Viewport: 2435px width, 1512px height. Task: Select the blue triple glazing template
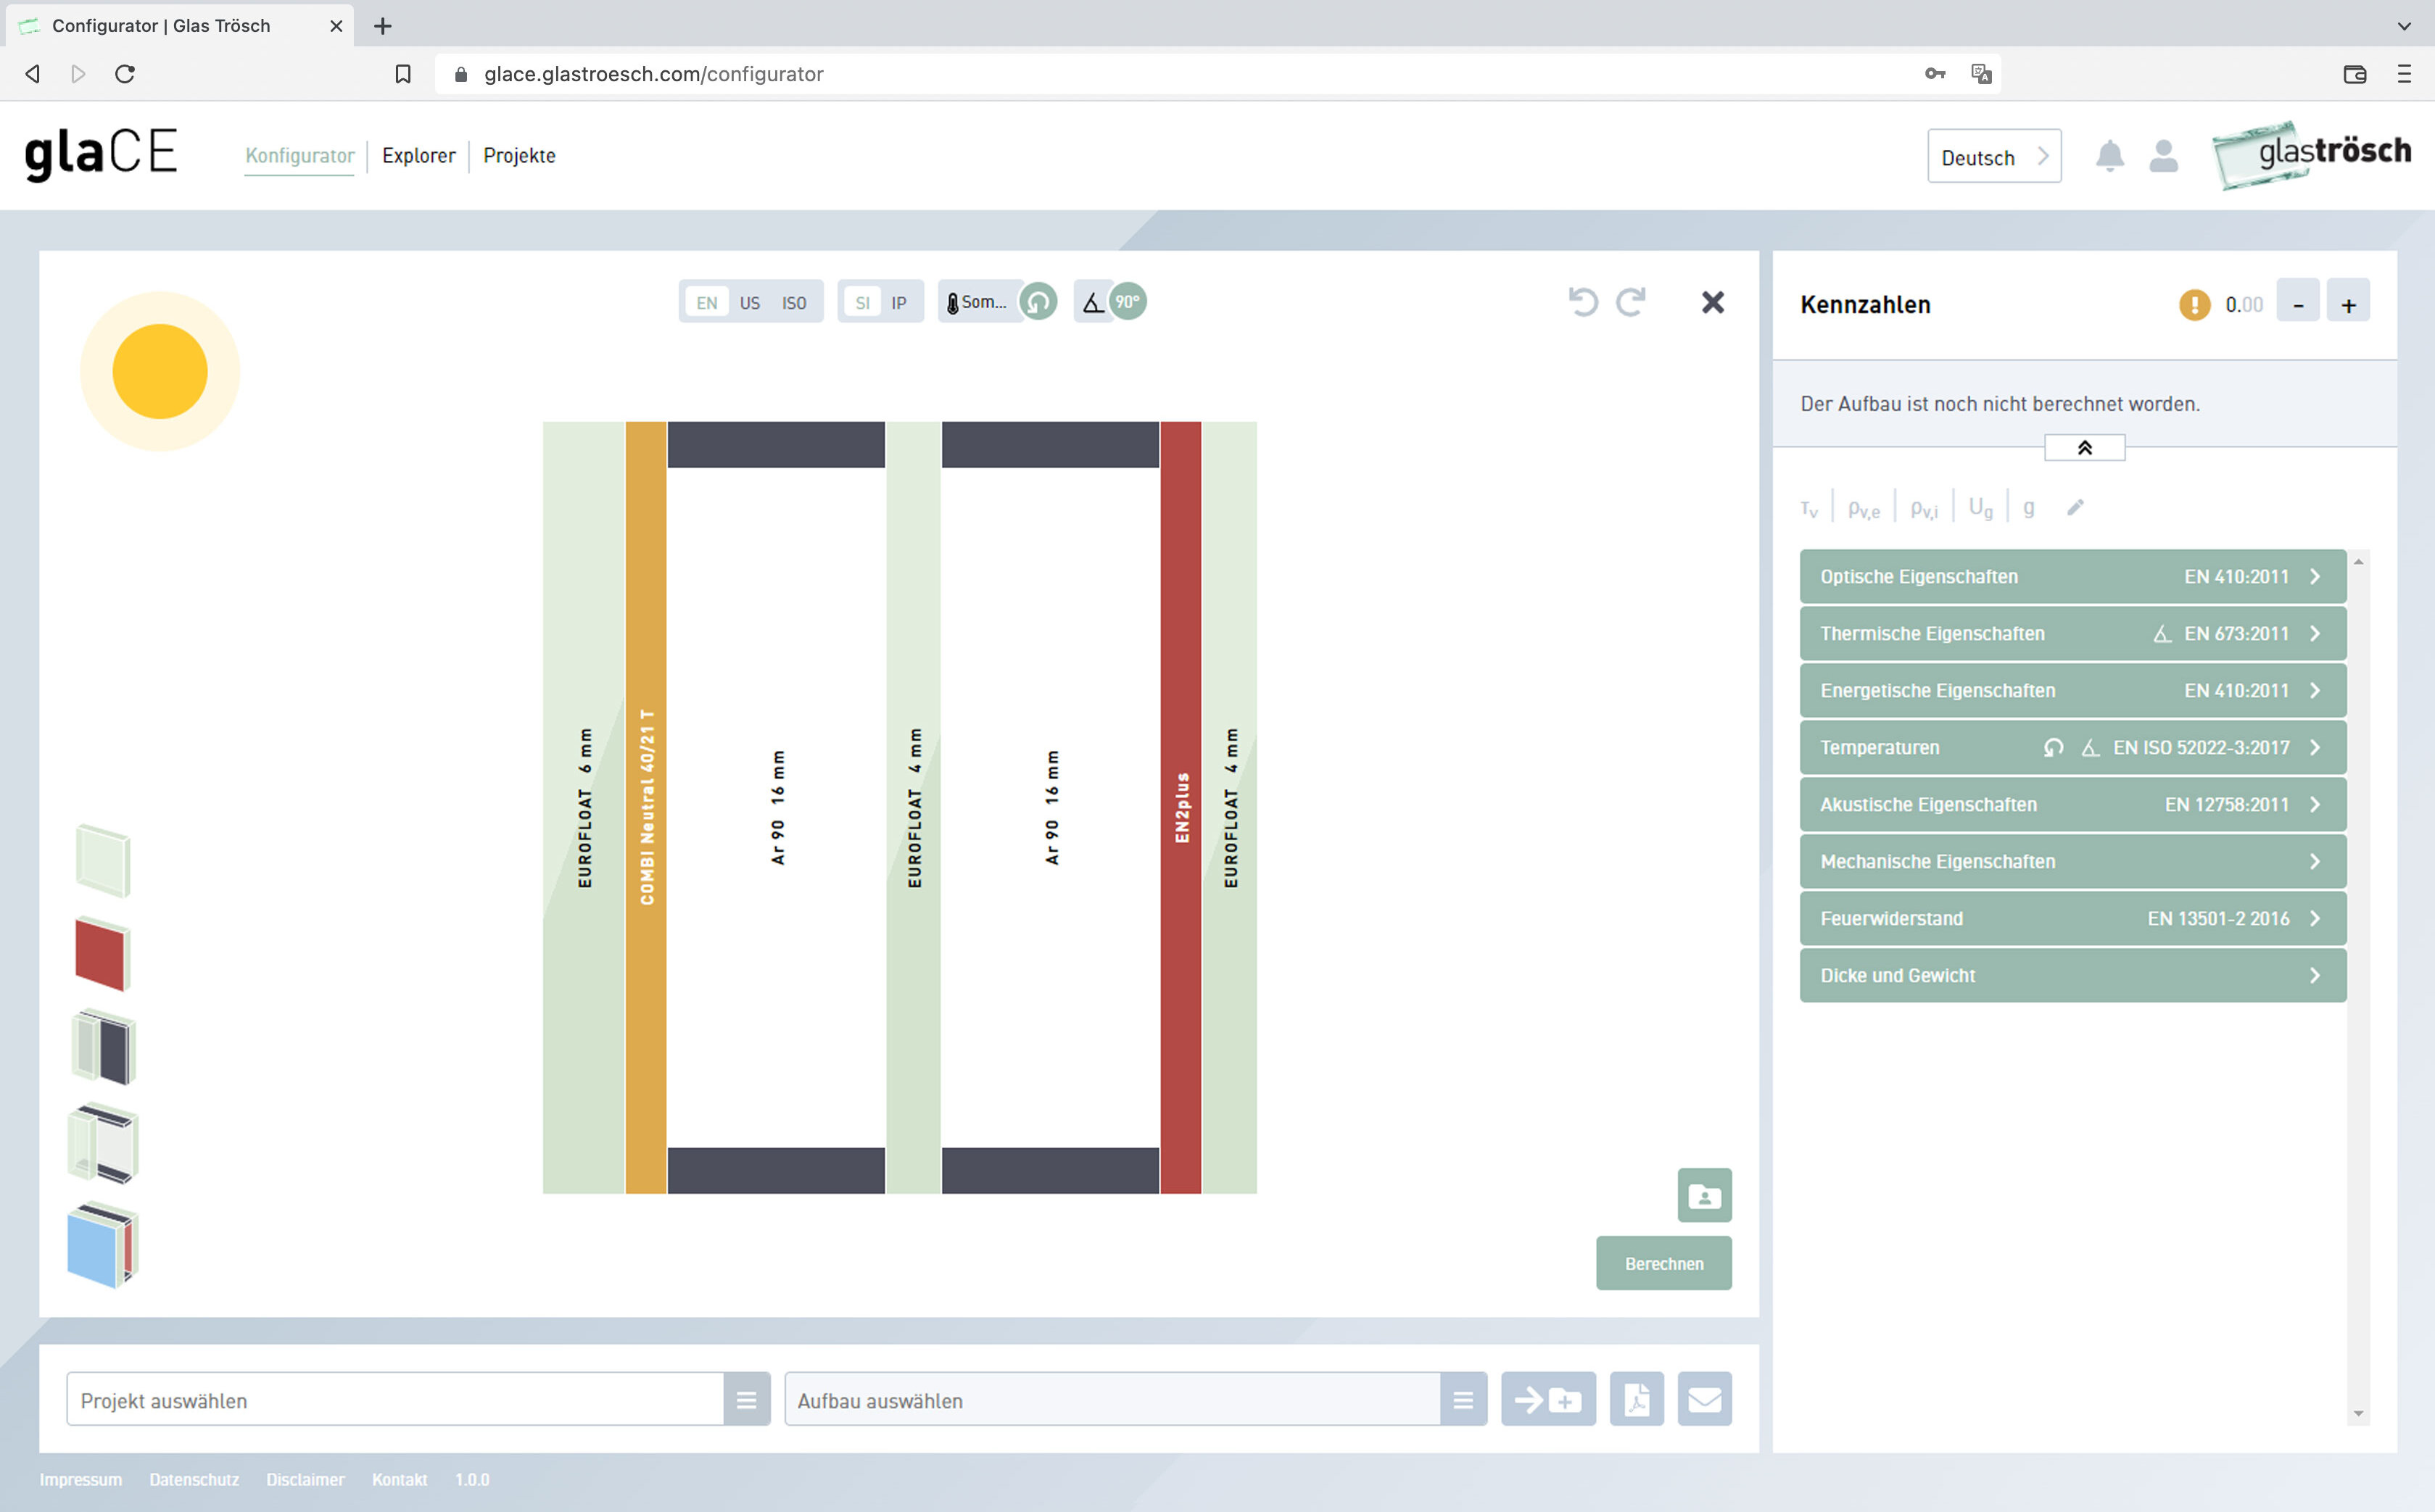[x=102, y=1244]
